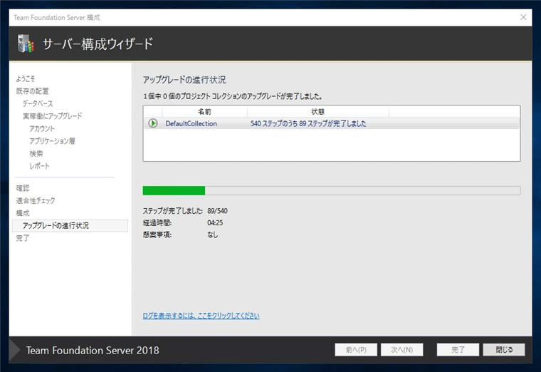Click the なし concerns value
The image size is (541, 372).
click(x=213, y=234)
